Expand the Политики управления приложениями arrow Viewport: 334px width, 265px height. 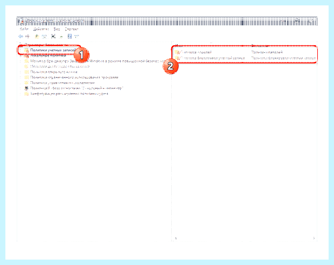(20, 83)
